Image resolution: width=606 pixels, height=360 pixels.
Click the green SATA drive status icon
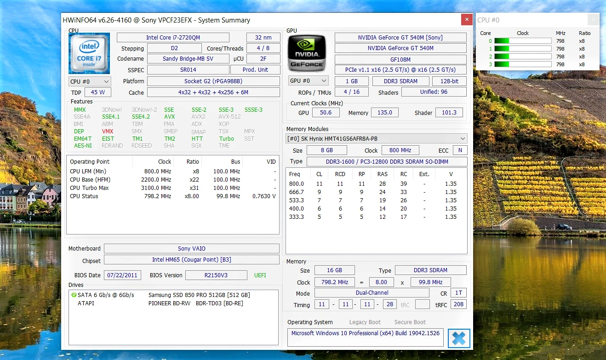click(74, 295)
